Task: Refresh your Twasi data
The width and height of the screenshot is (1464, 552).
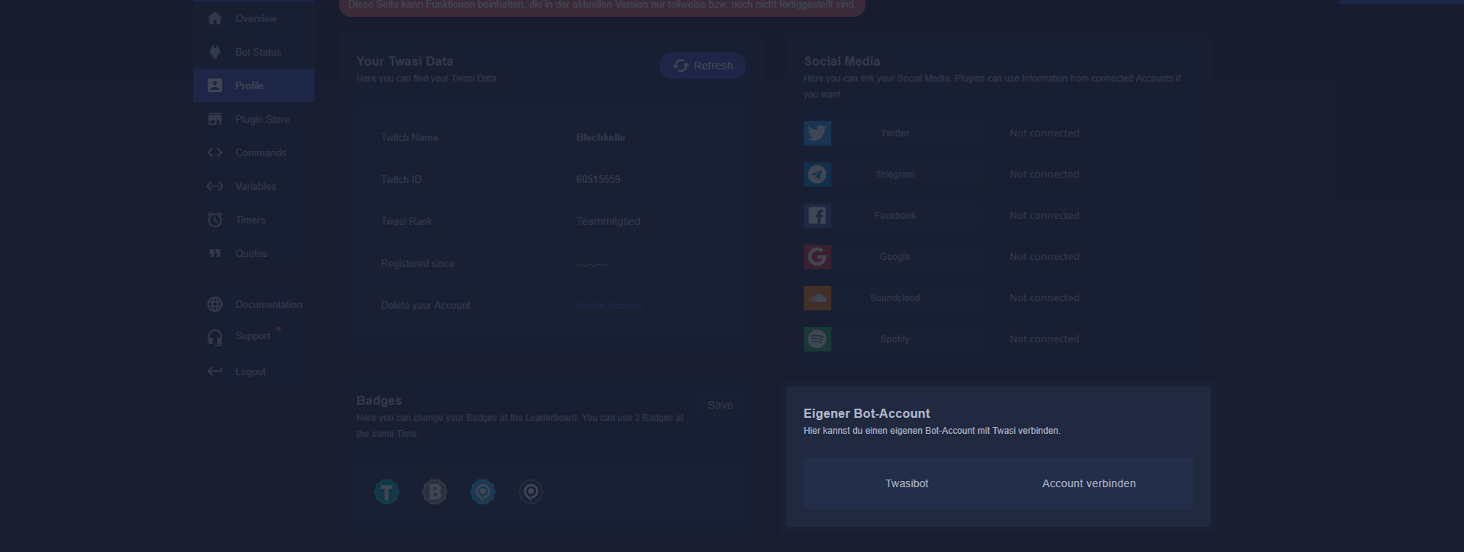Action: tap(702, 66)
